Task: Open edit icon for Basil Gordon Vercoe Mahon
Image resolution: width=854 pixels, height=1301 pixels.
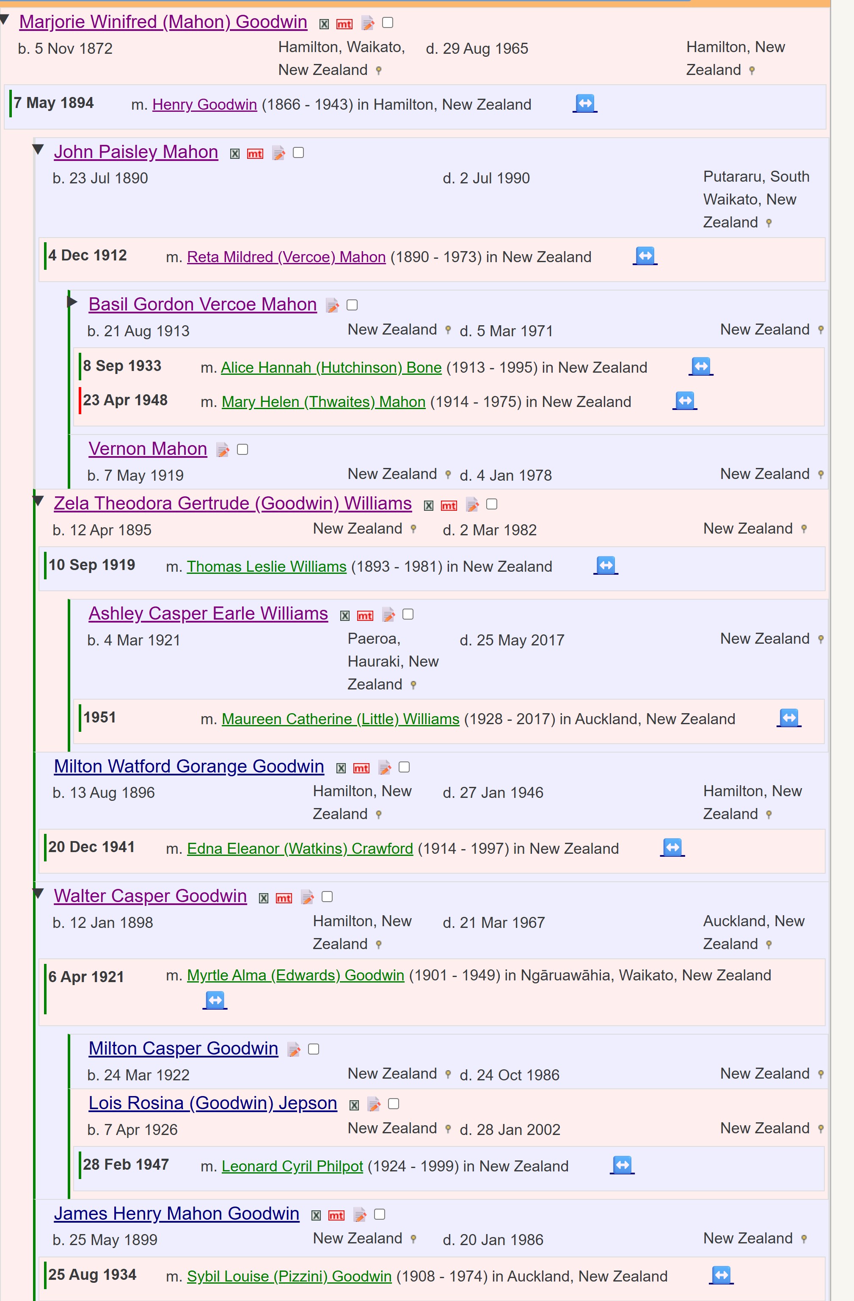Action: click(332, 305)
